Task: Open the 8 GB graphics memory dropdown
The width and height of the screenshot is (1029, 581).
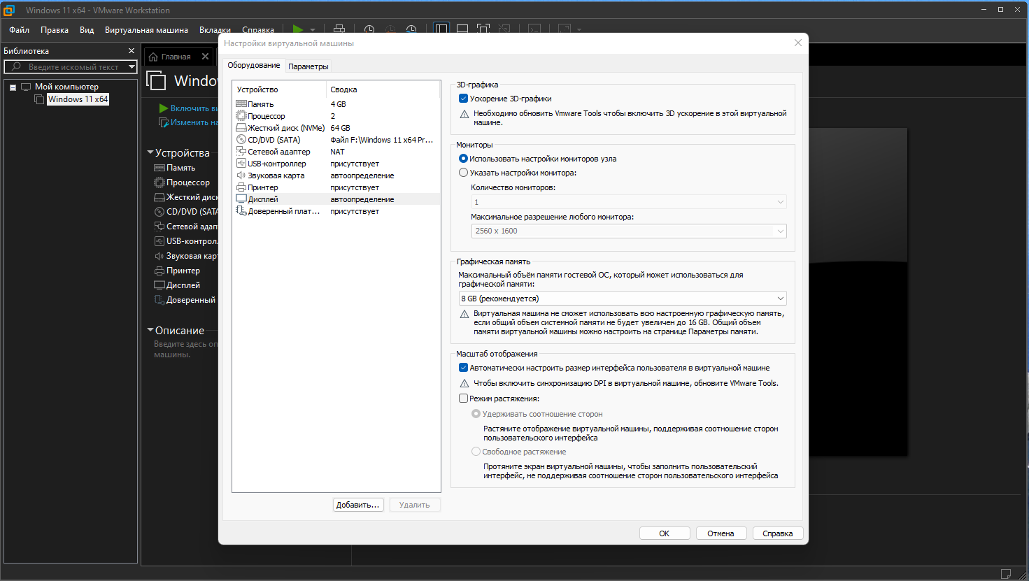Action: (623, 299)
